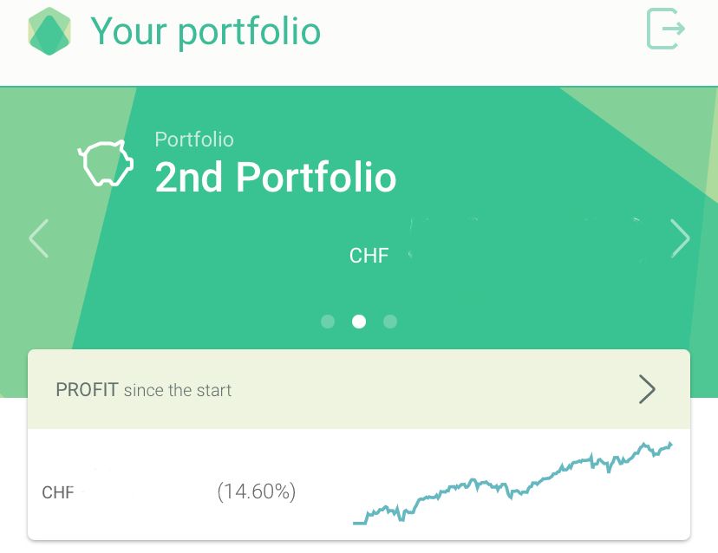Click the CHF label in the green banner
Screen dimensions: 718x553
(369, 256)
